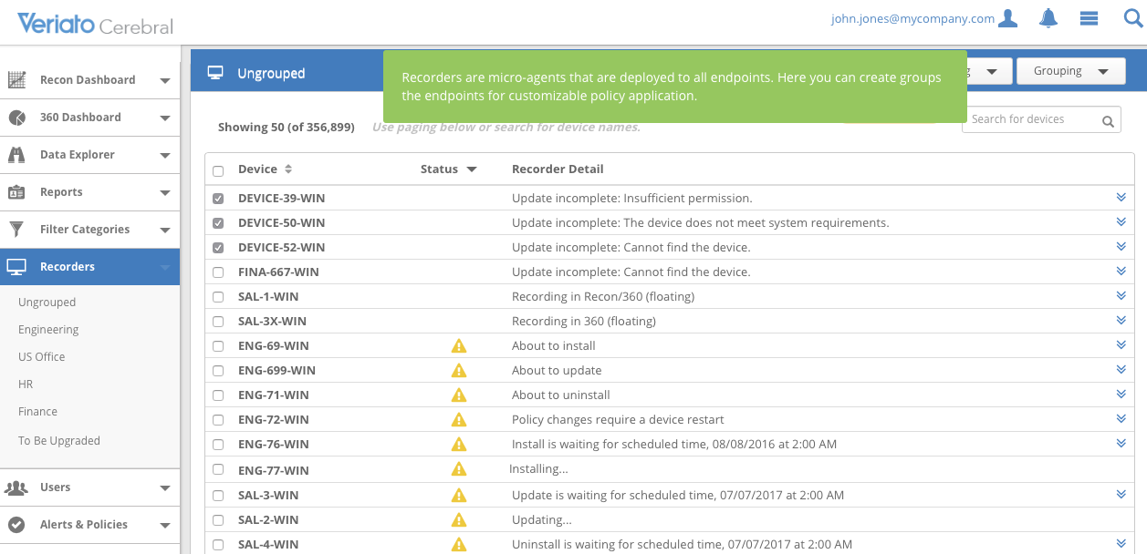Click the Search for devices field

click(x=1041, y=119)
